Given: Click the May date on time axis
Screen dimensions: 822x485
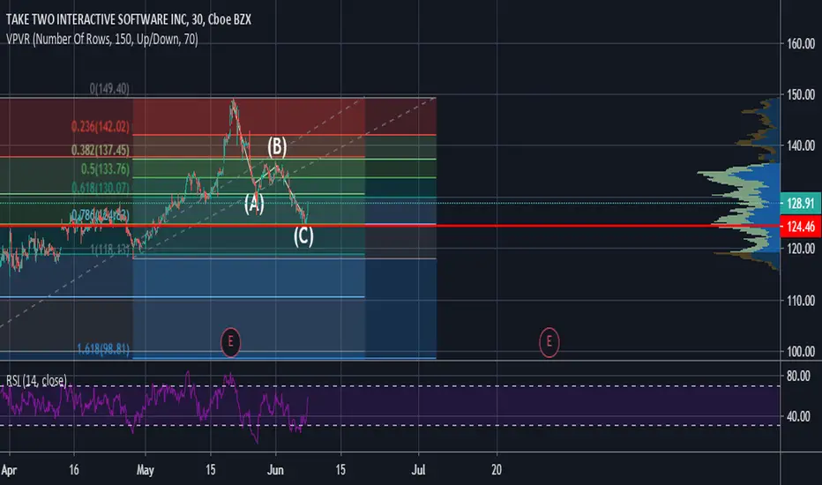Looking at the screenshot, I should coord(146,470).
